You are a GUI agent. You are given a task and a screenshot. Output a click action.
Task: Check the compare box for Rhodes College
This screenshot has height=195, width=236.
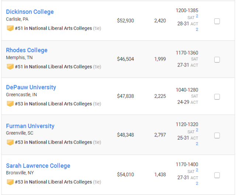[x=217, y=59]
